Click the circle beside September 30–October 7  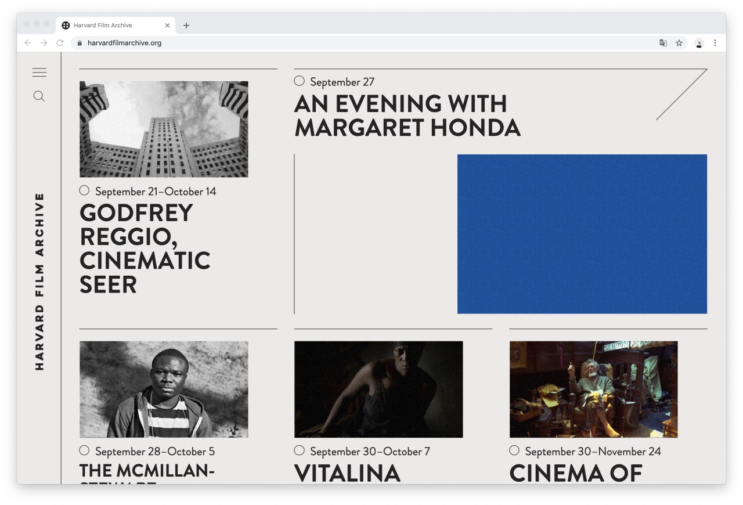point(299,450)
